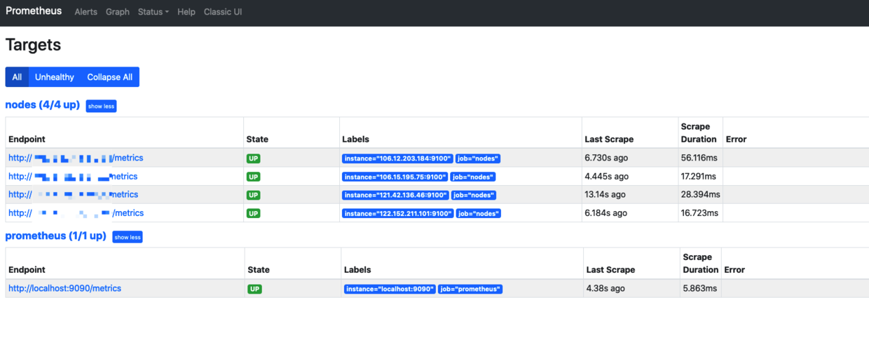This screenshot has height=347, width=869.
Task: Click instance 122.152.211.101:9100 label badge
Action: coord(397,213)
